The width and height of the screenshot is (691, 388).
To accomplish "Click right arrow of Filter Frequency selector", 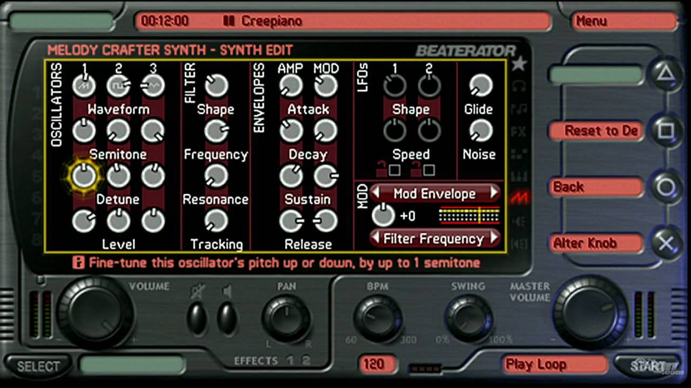I will (x=493, y=238).
